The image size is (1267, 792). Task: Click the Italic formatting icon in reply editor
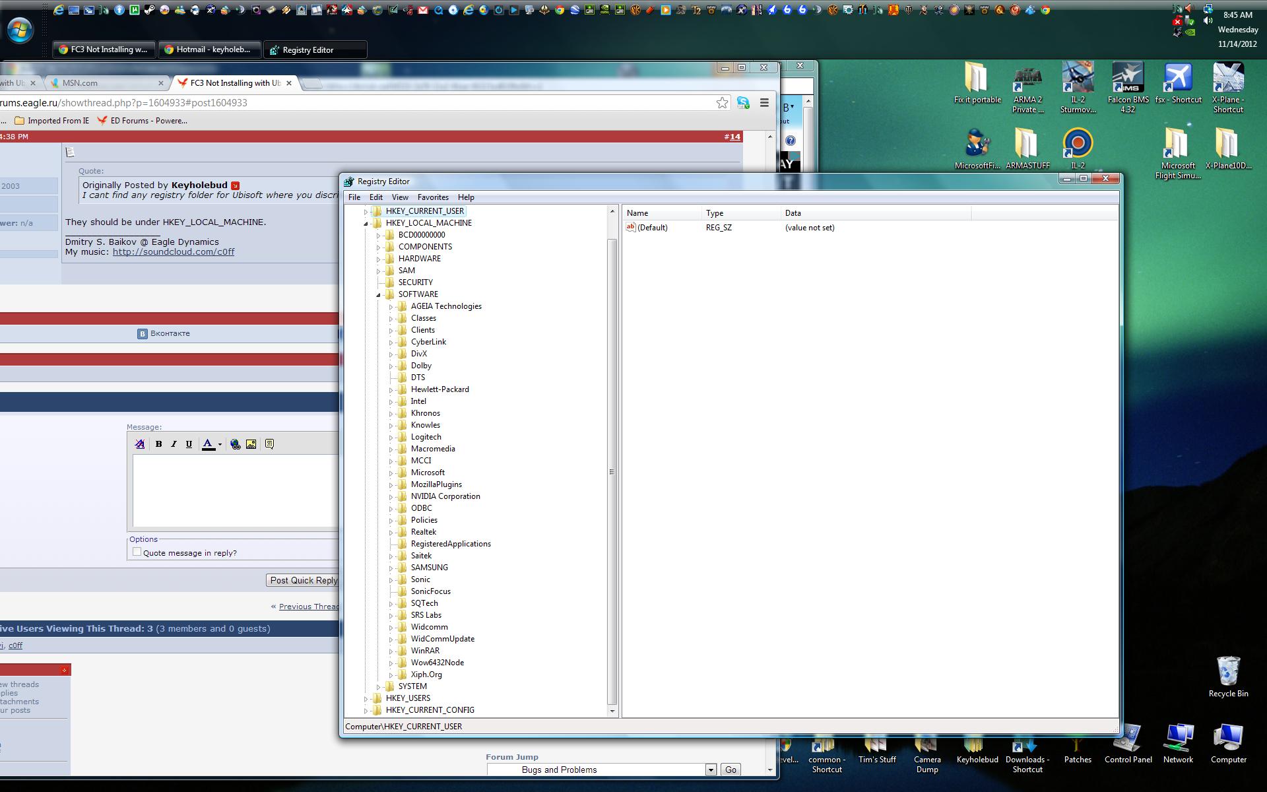pos(174,444)
